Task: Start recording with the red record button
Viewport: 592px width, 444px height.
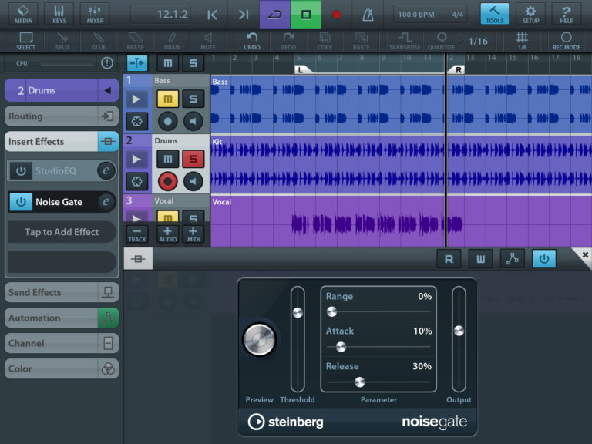Action: [336, 15]
